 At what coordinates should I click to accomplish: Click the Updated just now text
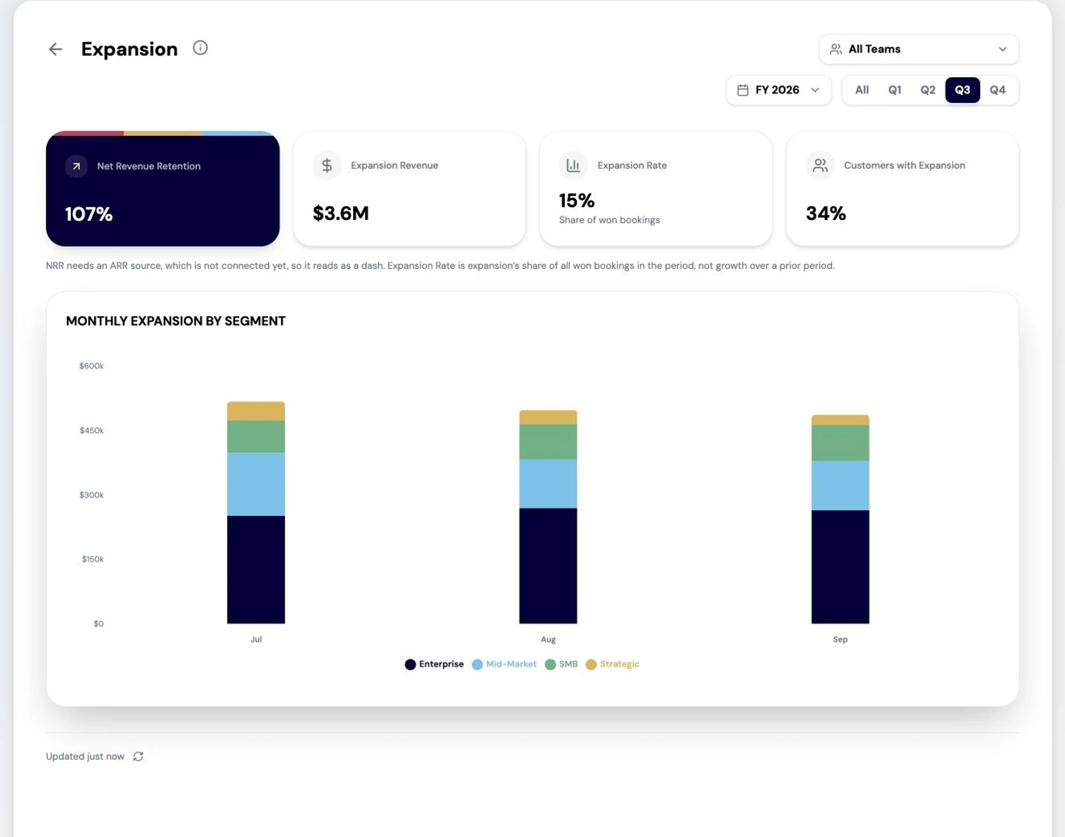pos(85,756)
